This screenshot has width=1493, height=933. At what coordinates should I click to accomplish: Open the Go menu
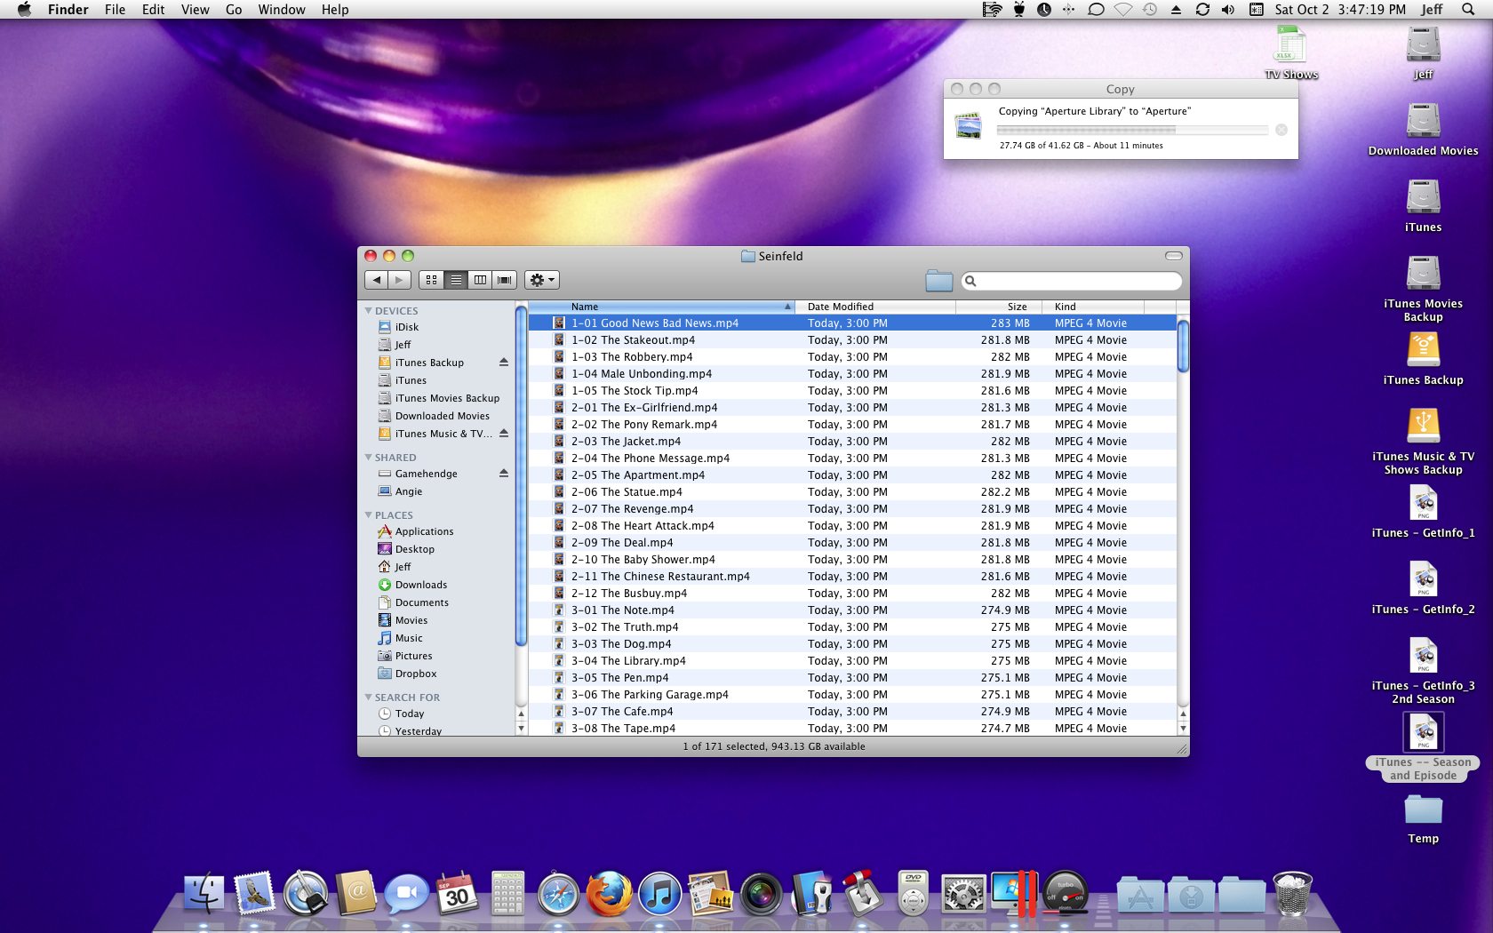tap(234, 10)
